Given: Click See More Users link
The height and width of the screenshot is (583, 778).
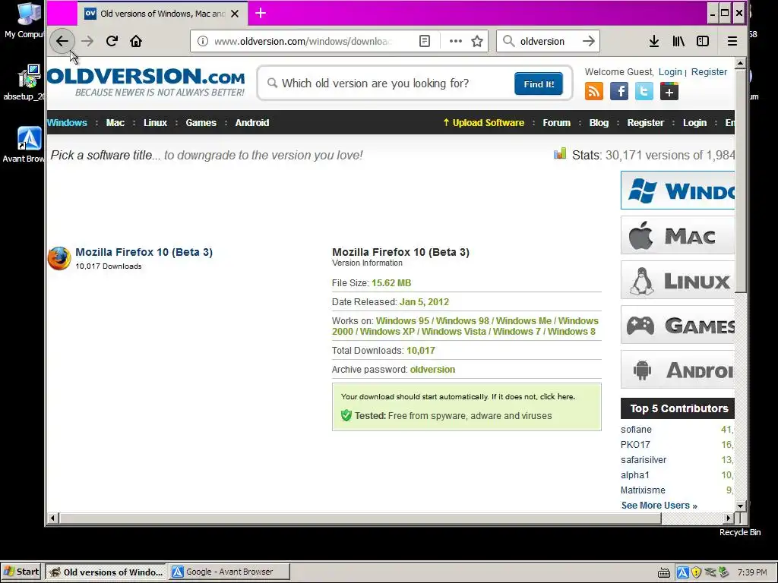Looking at the screenshot, I should (659, 505).
